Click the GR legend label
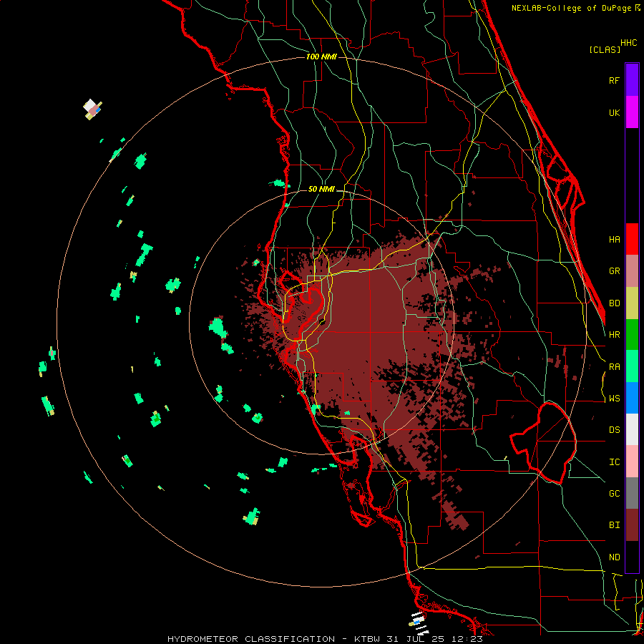Image resolution: width=644 pixels, height=644 pixels. coord(614,271)
